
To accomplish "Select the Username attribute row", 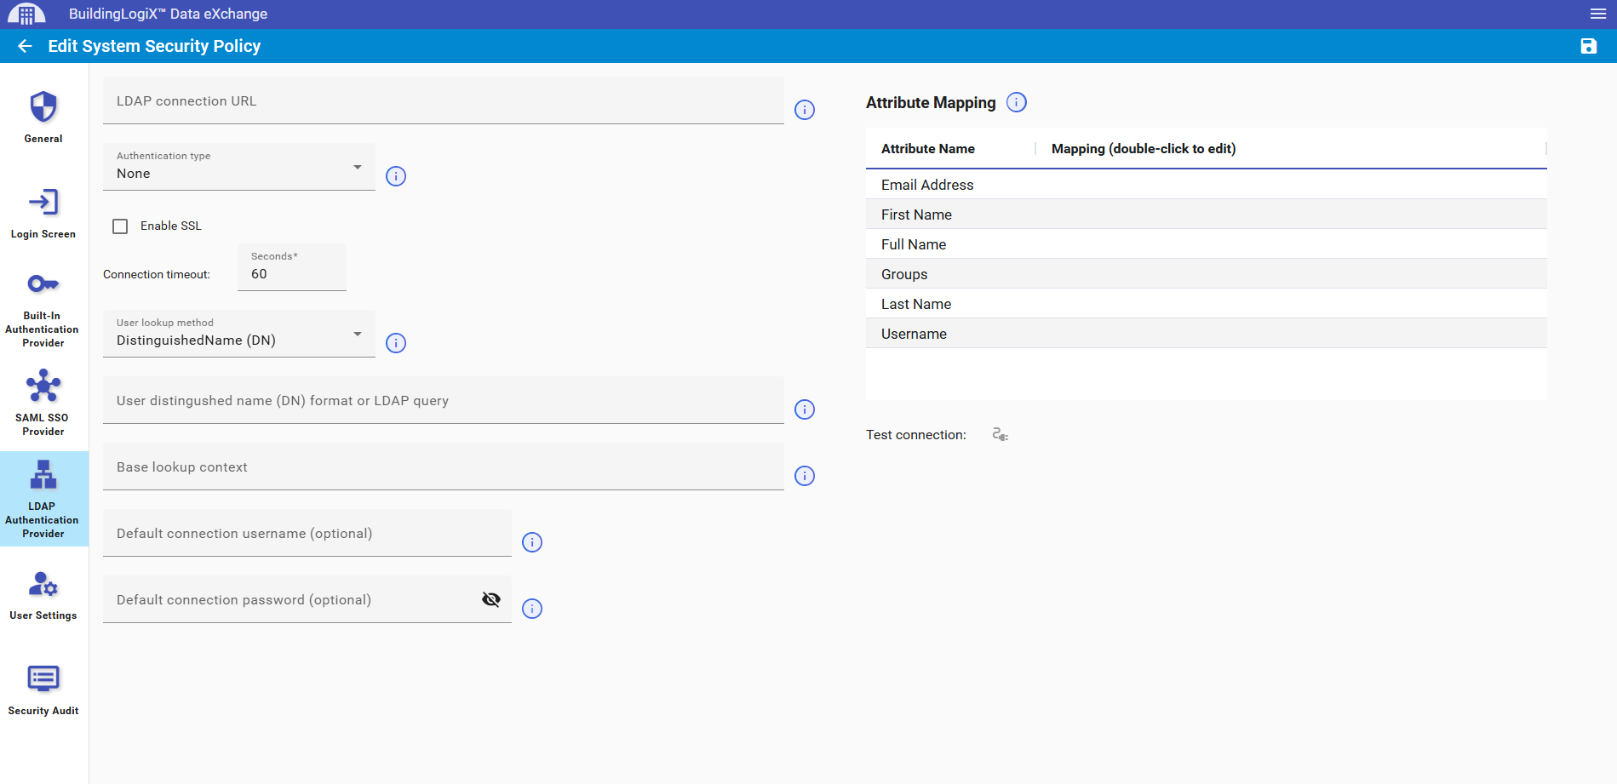I will tap(1207, 334).
